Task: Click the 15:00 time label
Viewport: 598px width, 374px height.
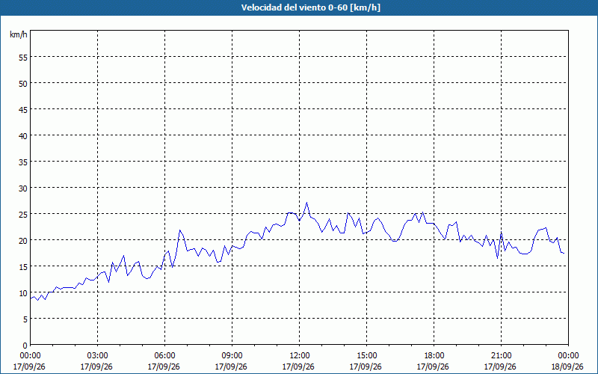Action: (366, 356)
